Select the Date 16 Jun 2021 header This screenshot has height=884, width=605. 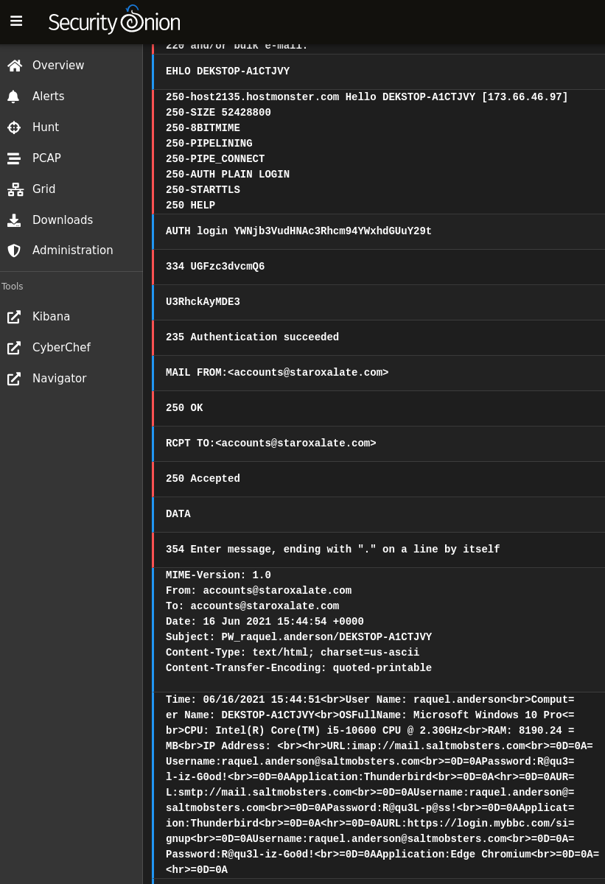click(265, 622)
